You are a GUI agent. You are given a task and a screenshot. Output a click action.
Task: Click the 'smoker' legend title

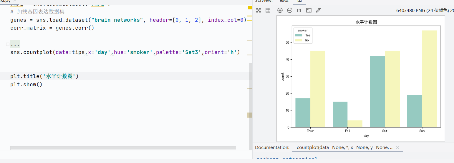point(303,30)
